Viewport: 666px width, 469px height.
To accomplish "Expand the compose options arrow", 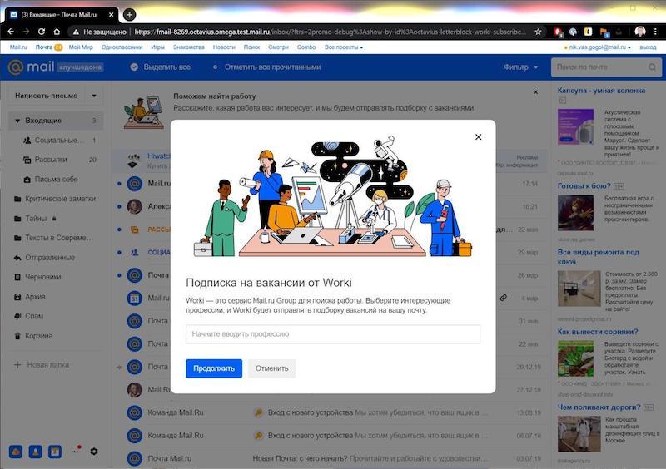I will (x=94, y=96).
